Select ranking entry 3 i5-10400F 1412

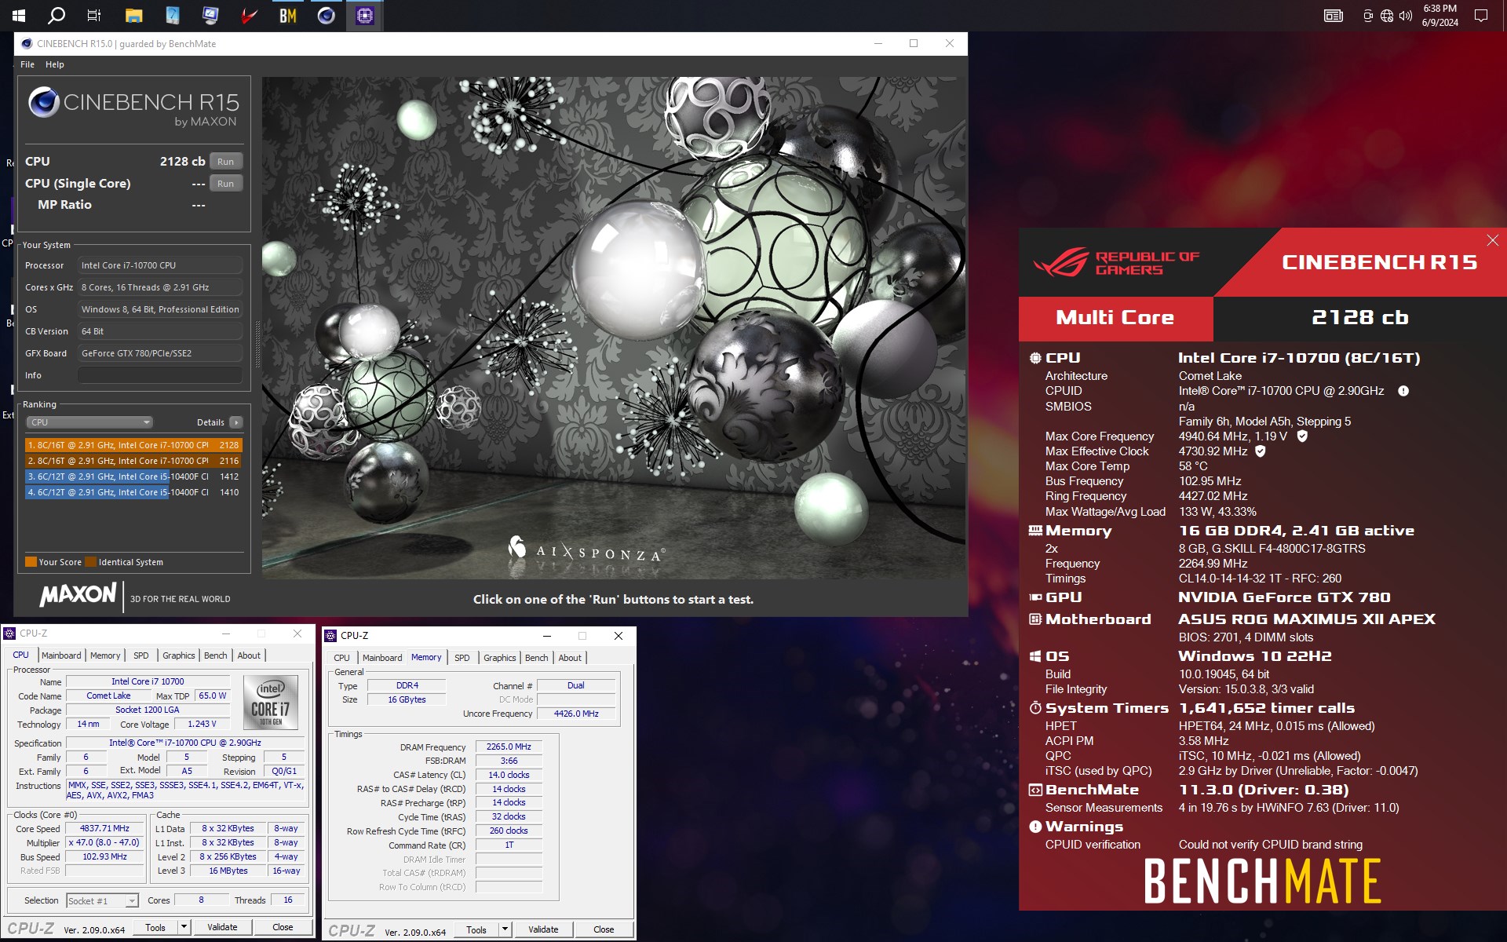(x=134, y=476)
